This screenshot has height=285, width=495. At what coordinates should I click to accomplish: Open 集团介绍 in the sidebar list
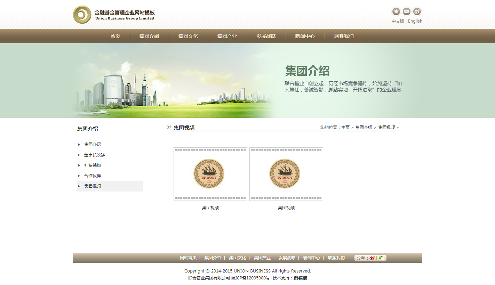(93, 145)
